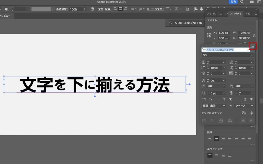Click the gray stroke color swatch in control bar
Image resolution: width=263 pixels, height=164 pixels.
[x=41, y=9]
